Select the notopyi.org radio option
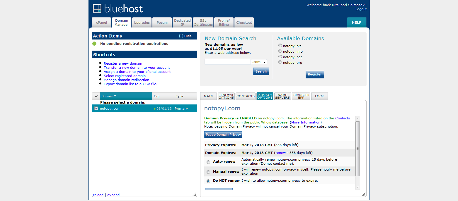 (x=280, y=62)
